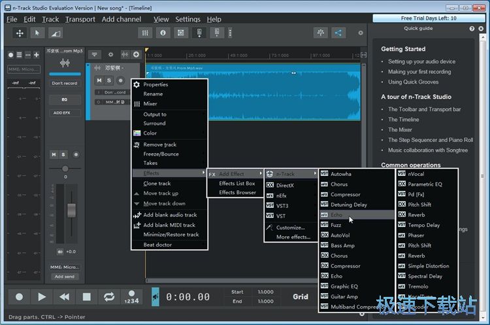Expand the DirectX effects submenu

[x=285, y=185]
